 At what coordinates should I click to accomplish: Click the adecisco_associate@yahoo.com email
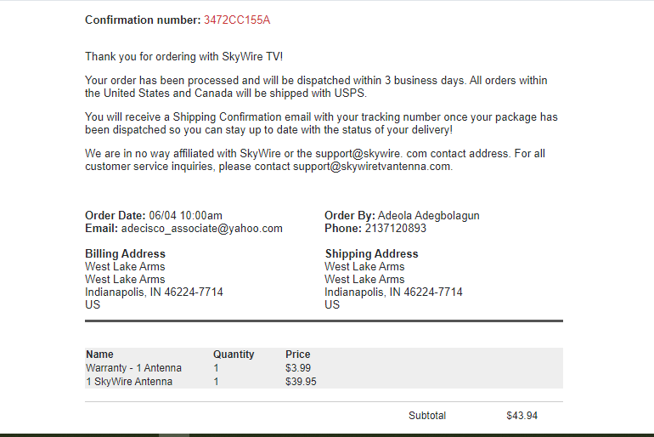point(202,229)
